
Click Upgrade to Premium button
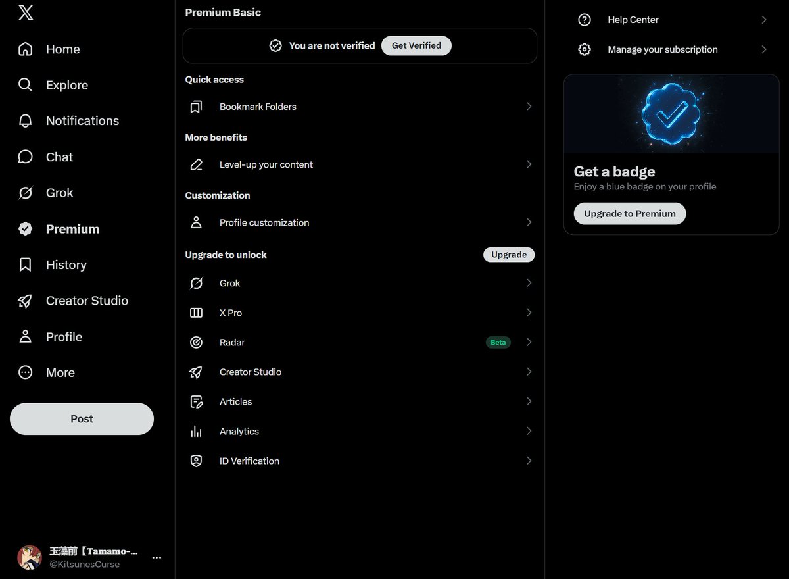(630, 213)
